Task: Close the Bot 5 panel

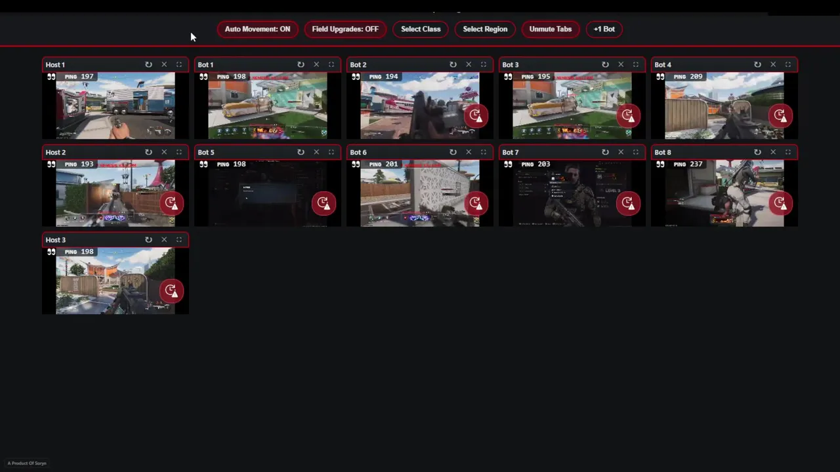Action: click(x=316, y=153)
